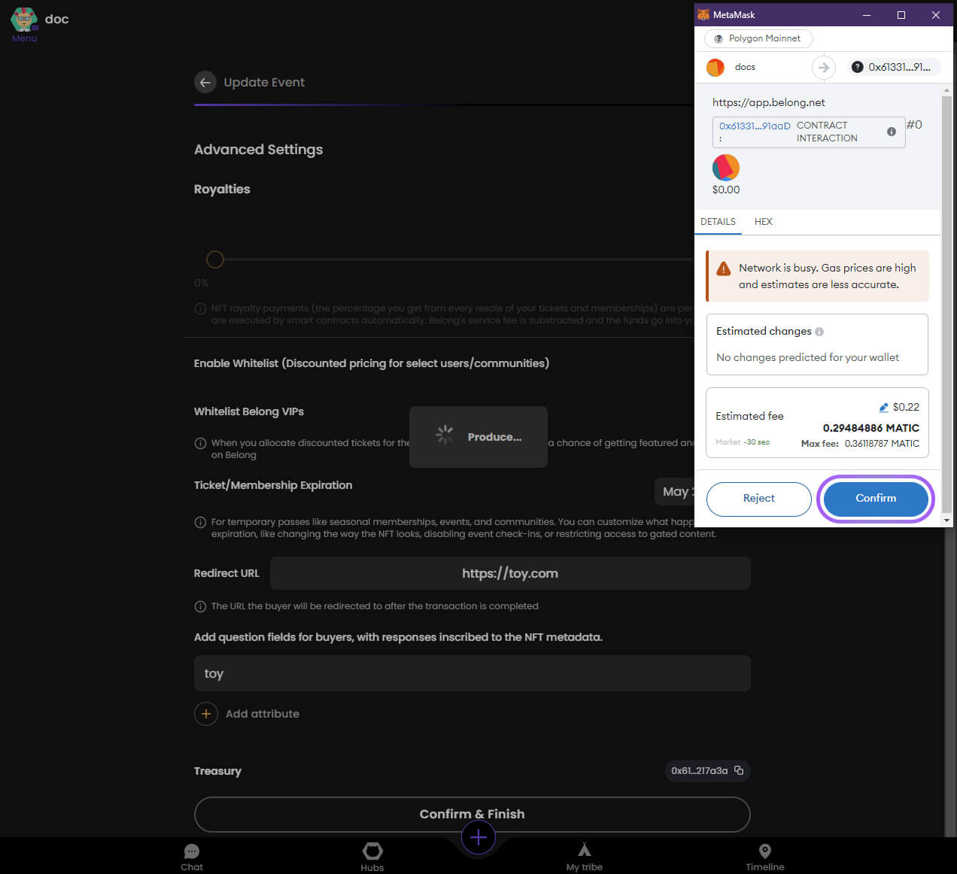The height and width of the screenshot is (874, 957).
Task: Click the Treasury label
Action: tap(217, 771)
